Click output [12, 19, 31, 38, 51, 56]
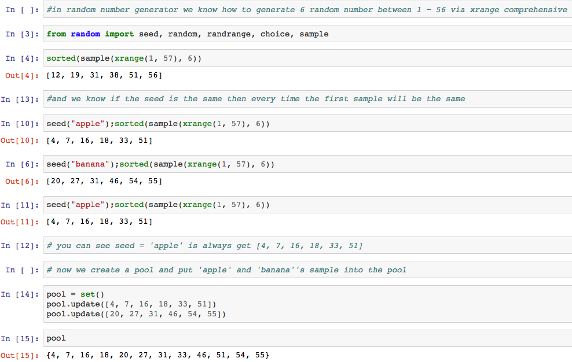This screenshot has width=572, height=362. click(104, 75)
